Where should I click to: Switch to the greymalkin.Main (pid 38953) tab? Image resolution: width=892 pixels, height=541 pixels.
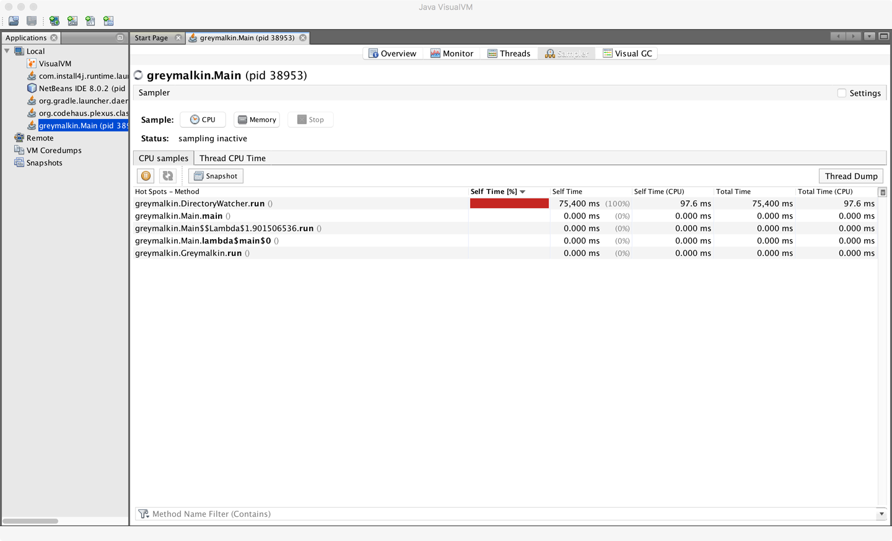coord(247,38)
